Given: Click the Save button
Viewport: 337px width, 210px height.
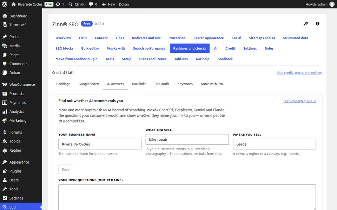Looking at the screenshot, I should [x=66, y=169].
